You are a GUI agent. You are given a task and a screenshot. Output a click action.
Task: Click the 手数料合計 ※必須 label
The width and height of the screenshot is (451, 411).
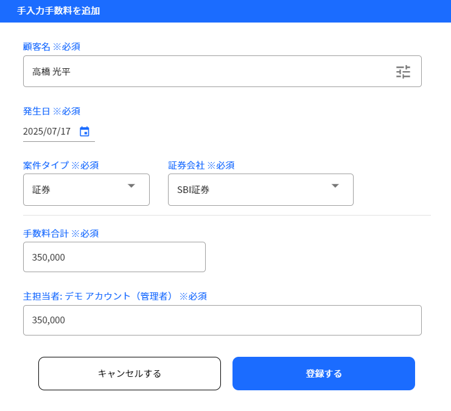point(61,233)
